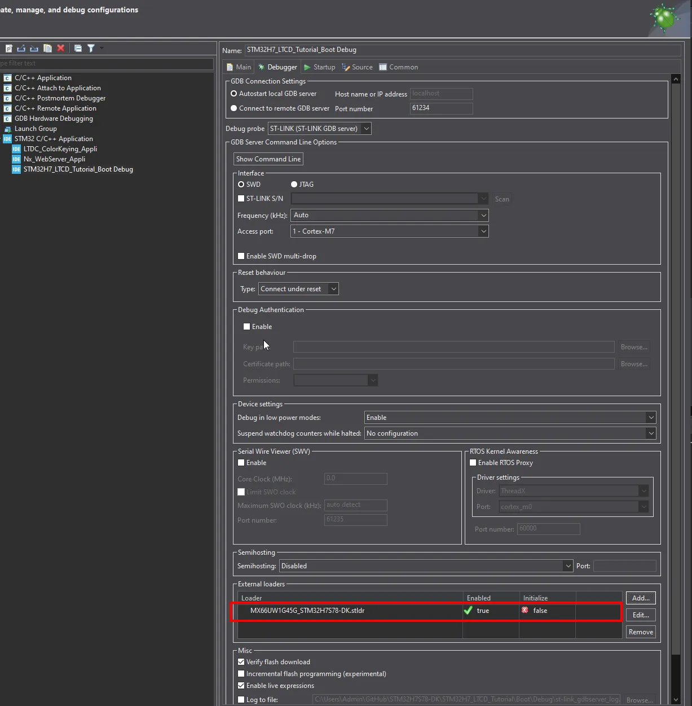
Task: Click scroll down arrow of debugger panel
Action: [676, 700]
